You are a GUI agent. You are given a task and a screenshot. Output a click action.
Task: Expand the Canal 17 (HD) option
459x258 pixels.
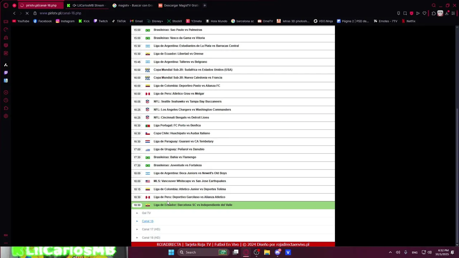click(151, 229)
